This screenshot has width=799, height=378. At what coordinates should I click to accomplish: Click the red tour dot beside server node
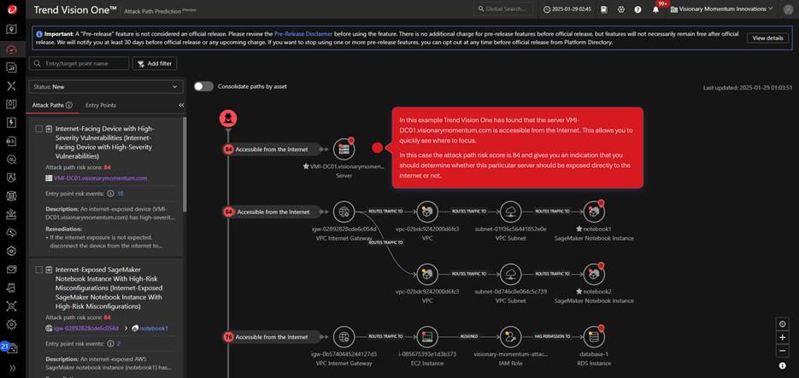(x=377, y=148)
